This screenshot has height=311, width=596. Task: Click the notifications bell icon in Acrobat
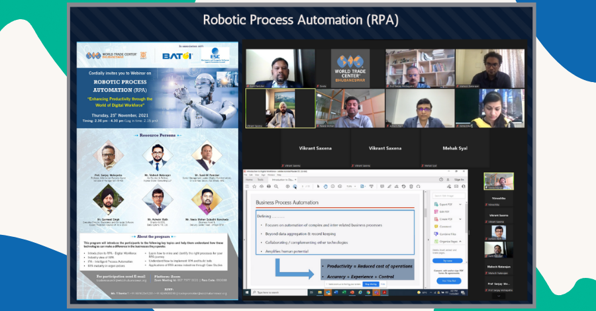coord(448,179)
